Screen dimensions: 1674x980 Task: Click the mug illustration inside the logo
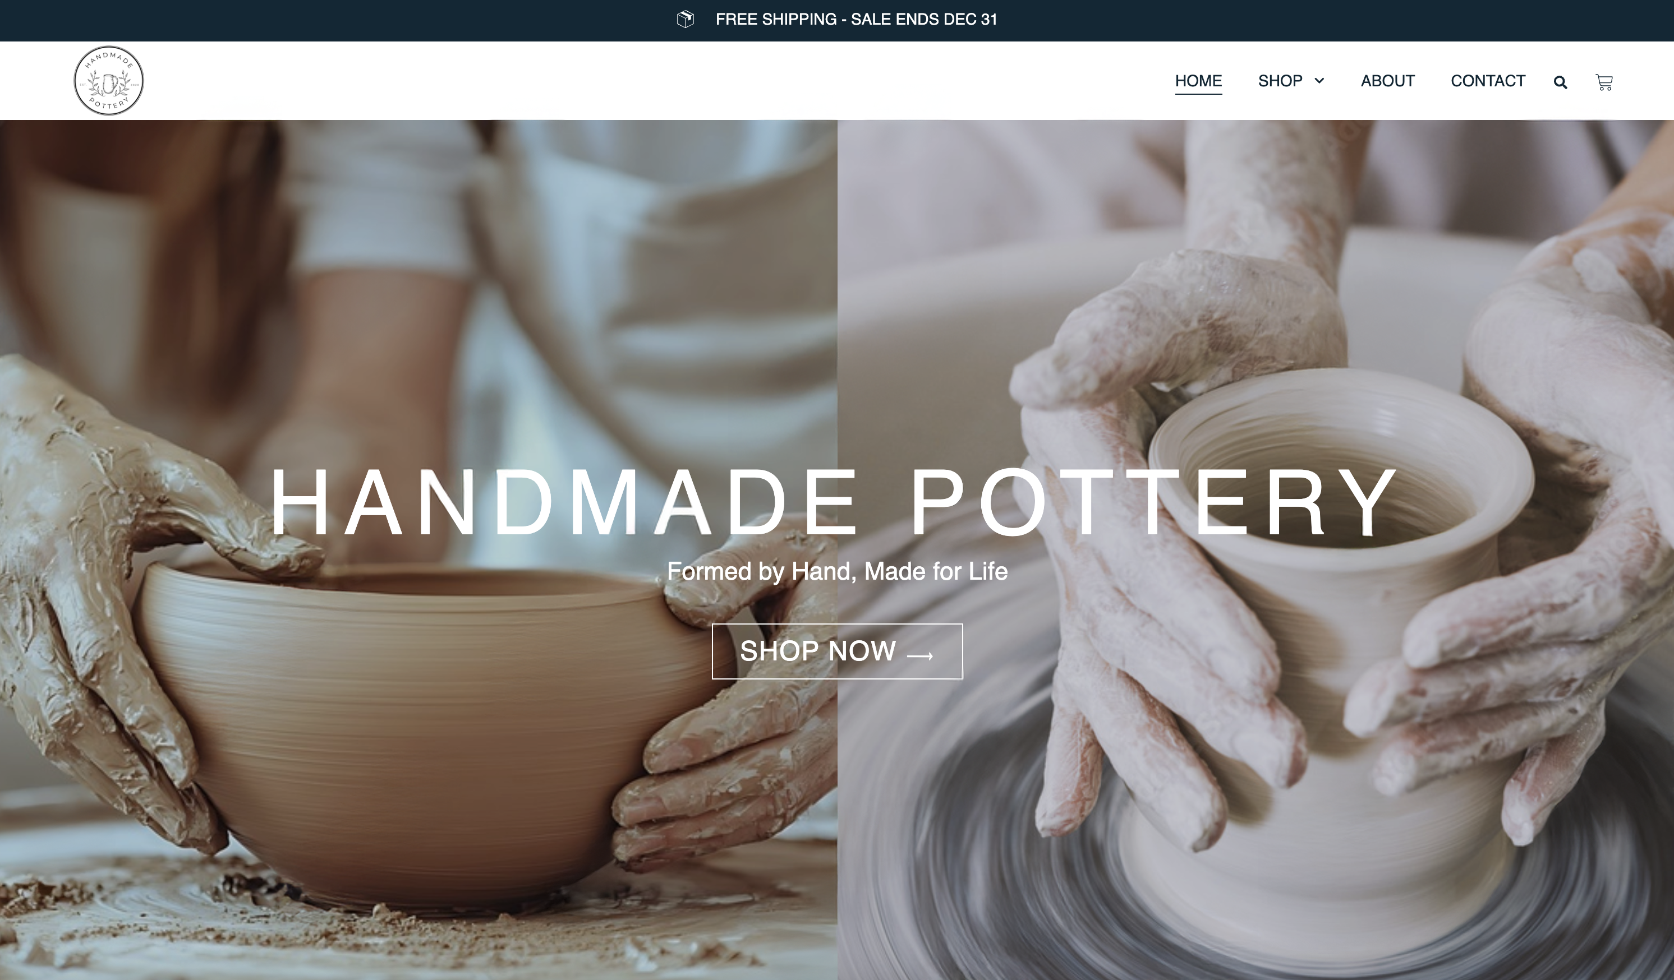click(x=109, y=84)
